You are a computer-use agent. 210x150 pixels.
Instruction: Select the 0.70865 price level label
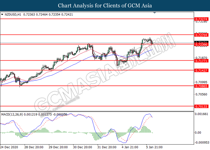point(201,86)
